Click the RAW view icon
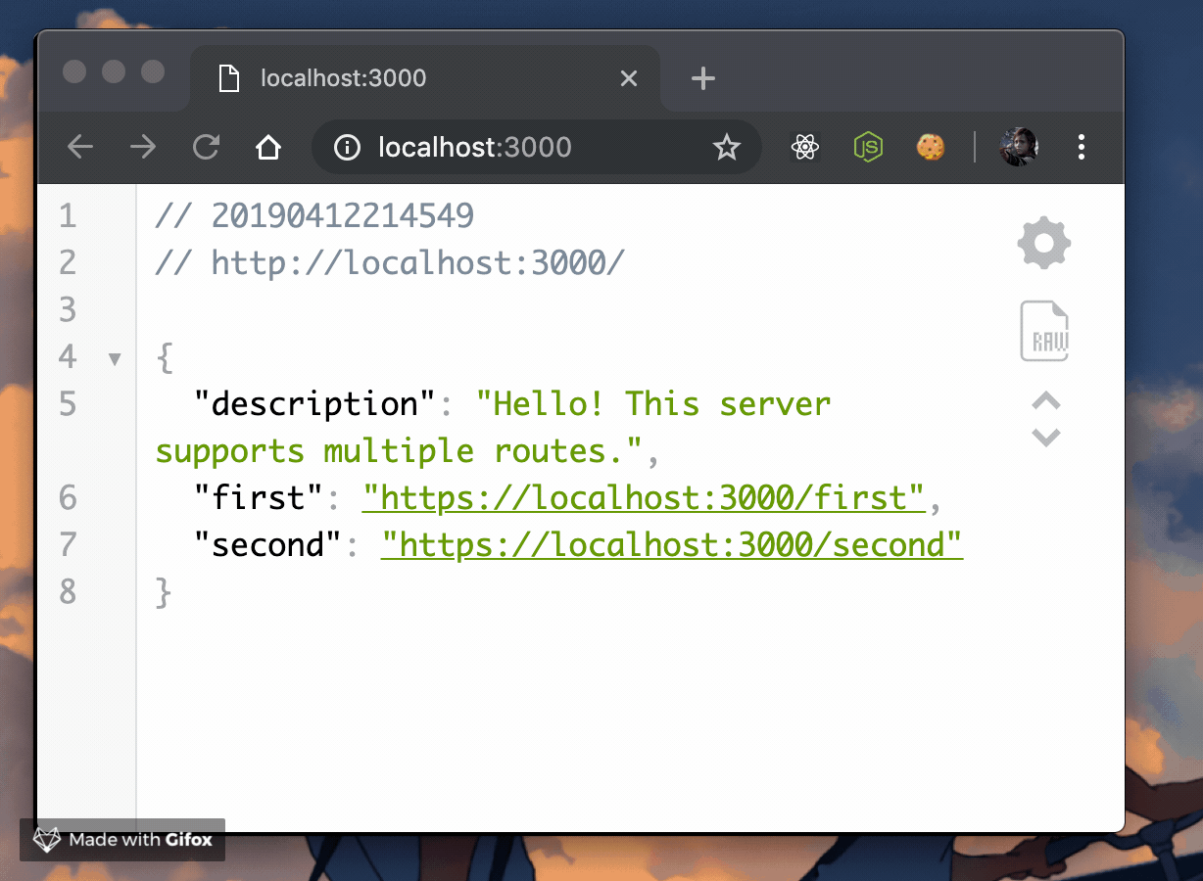 click(x=1043, y=331)
